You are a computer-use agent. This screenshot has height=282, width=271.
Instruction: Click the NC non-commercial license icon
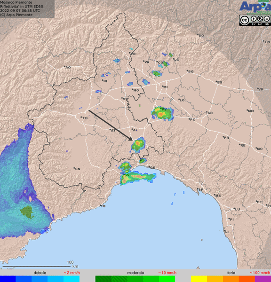[x=260, y=18]
